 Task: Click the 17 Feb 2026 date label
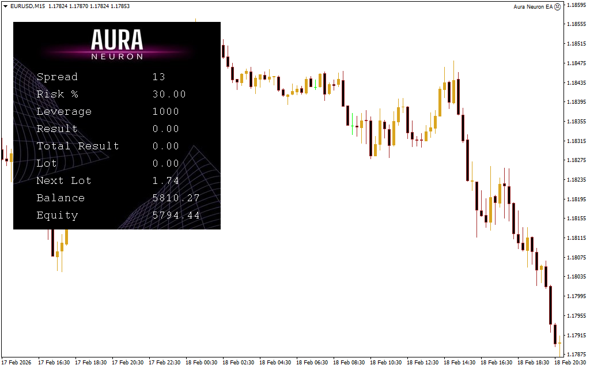pyautogui.click(x=17, y=363)
